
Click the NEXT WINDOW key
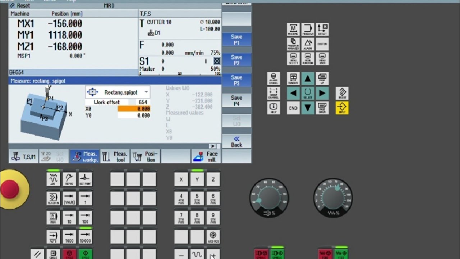pyautogui.click(x=293, y=78)
